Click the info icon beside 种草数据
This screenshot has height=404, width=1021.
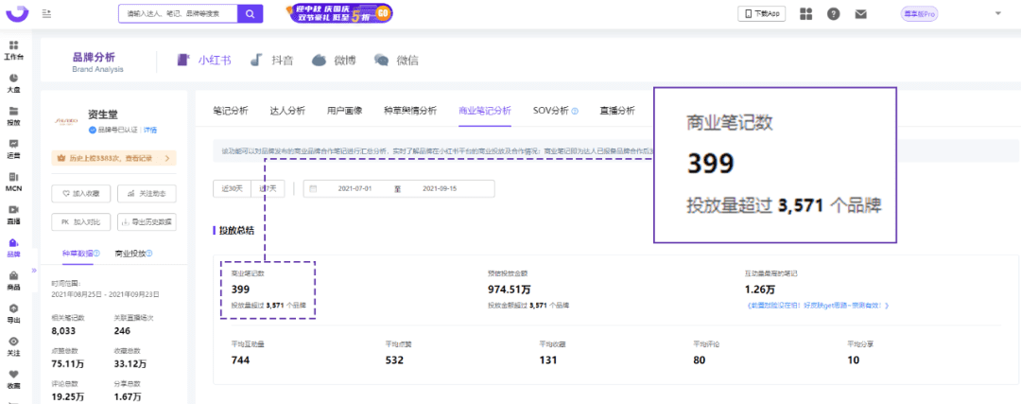[x=97, y=254]
